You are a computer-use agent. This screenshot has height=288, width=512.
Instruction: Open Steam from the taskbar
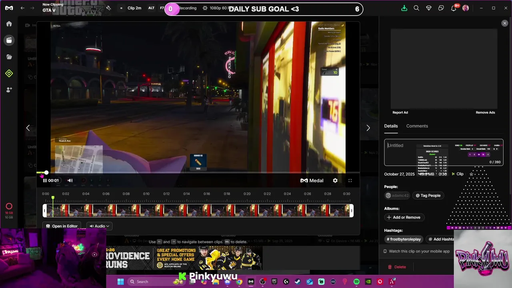coord(298,282)
